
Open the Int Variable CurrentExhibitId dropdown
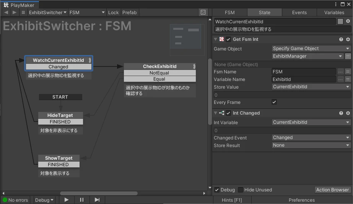(311, 122)
